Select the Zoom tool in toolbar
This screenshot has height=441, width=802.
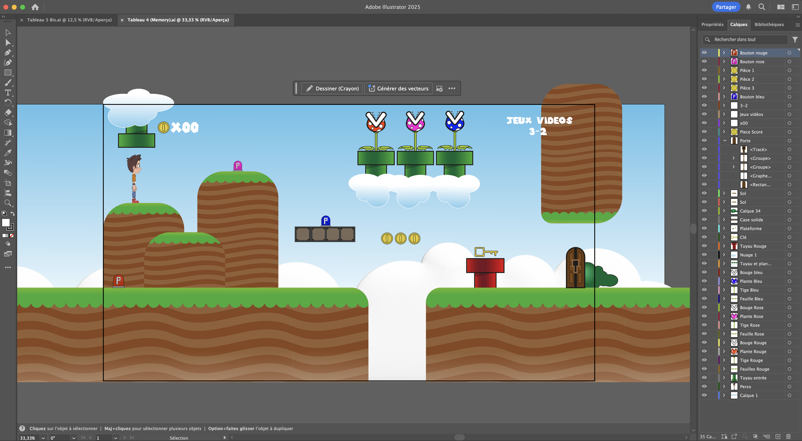8,203
